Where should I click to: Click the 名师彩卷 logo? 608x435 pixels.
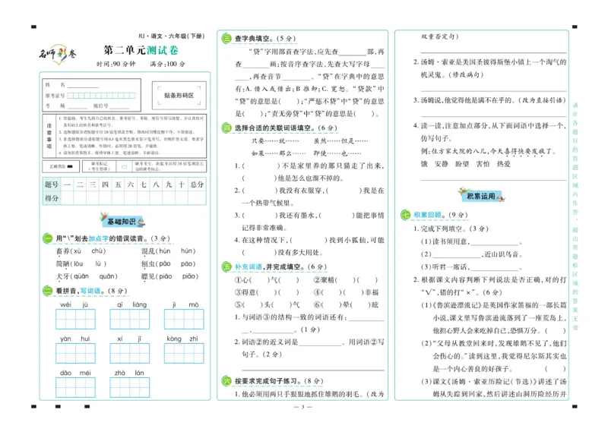coord(58,54)
